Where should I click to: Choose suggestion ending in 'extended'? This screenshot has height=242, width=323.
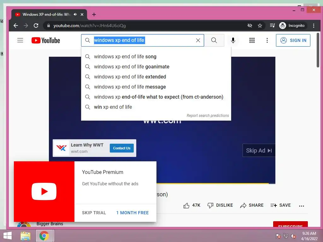click(x=156, y=77)
